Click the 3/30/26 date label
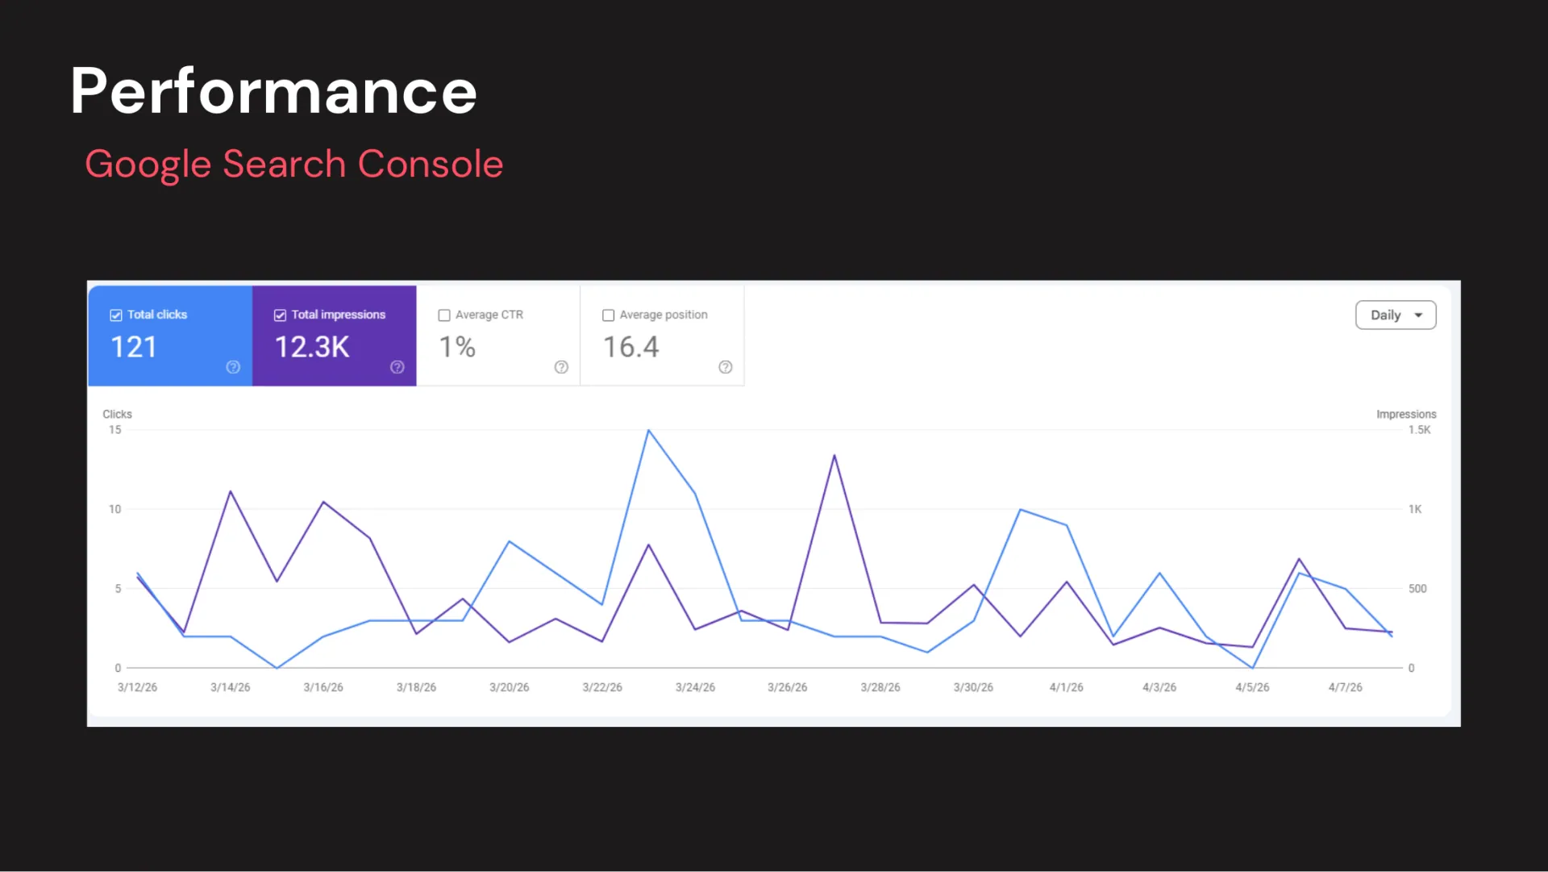This screenshot has width=1548, height=872. (x=973, y=687)
